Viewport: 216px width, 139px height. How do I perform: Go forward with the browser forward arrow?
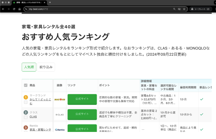pos(9,9)
